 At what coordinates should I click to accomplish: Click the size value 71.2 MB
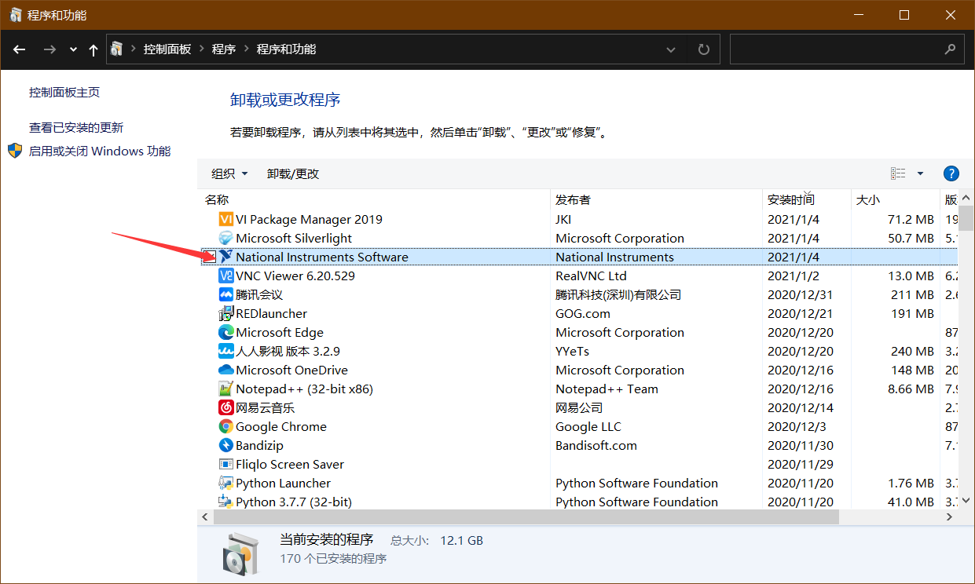911,219
